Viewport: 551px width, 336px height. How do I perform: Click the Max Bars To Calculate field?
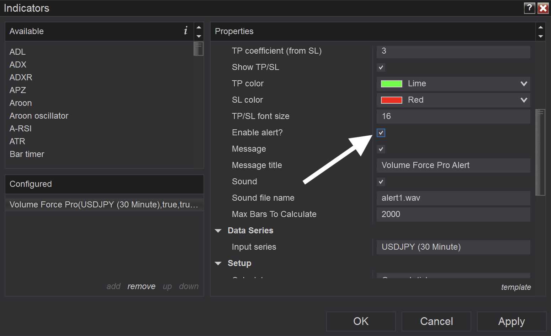coord(453,215)
